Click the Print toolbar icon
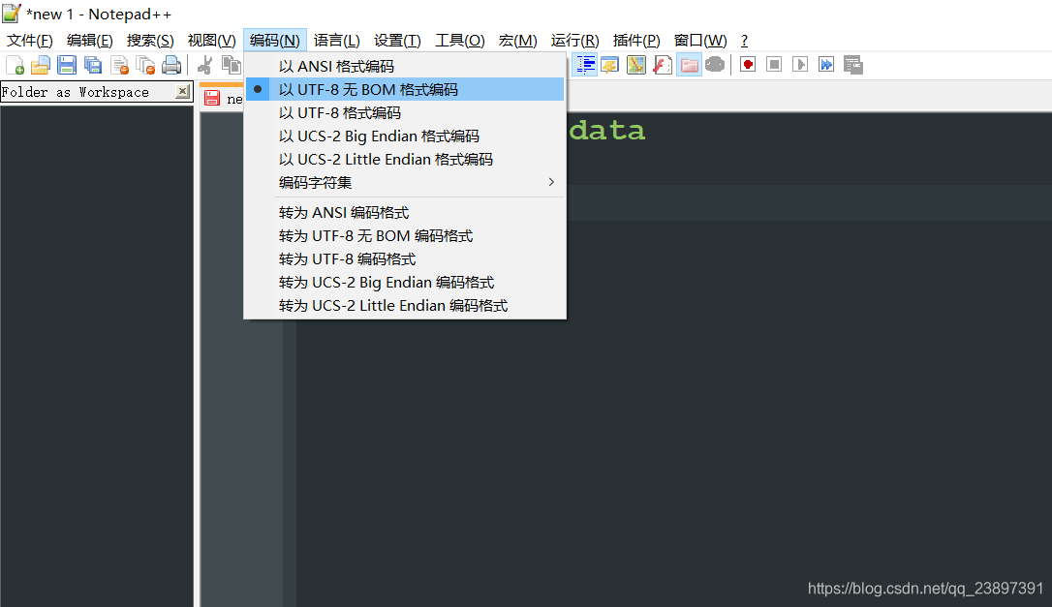 point(171,65)
